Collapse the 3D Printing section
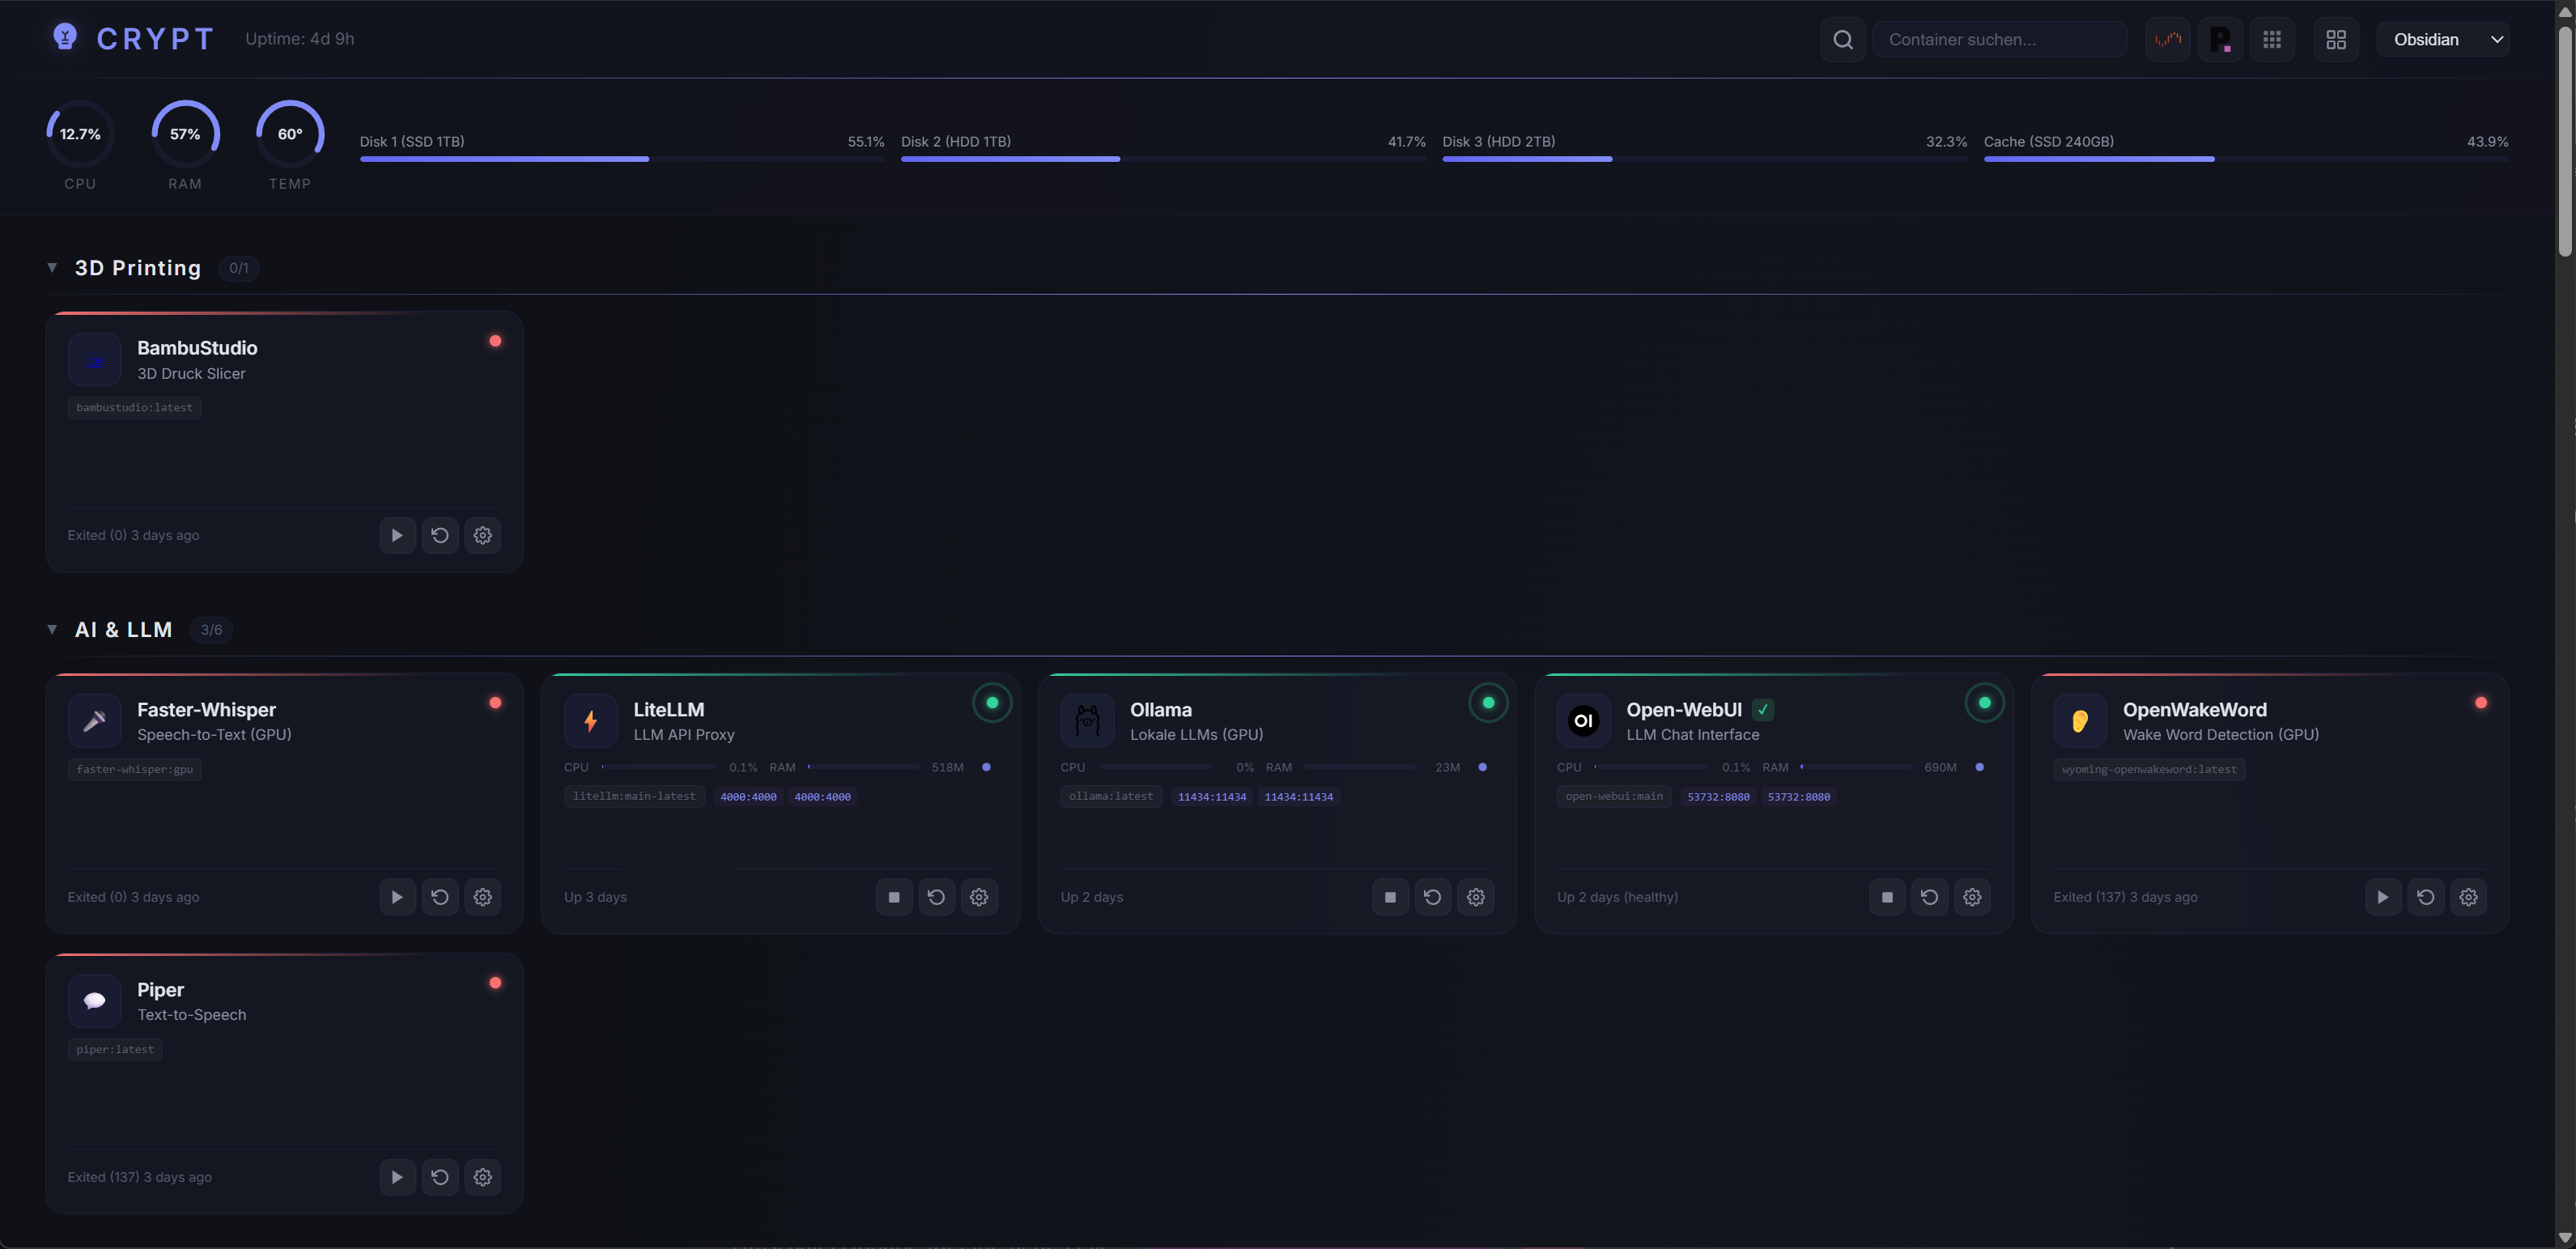 pyautogui.click(x=52, y=267)
